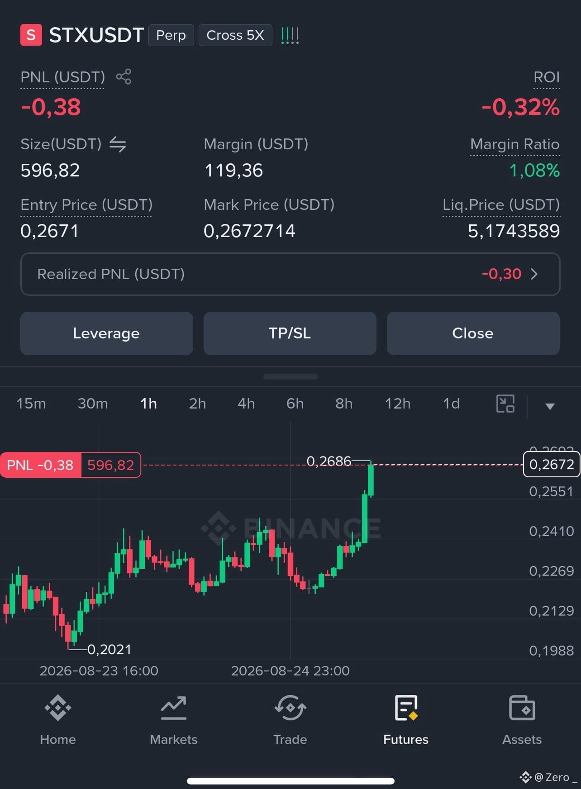Tap the margin ratio value 1,08%
Screen dimensions: 581x789
(534, 171)
